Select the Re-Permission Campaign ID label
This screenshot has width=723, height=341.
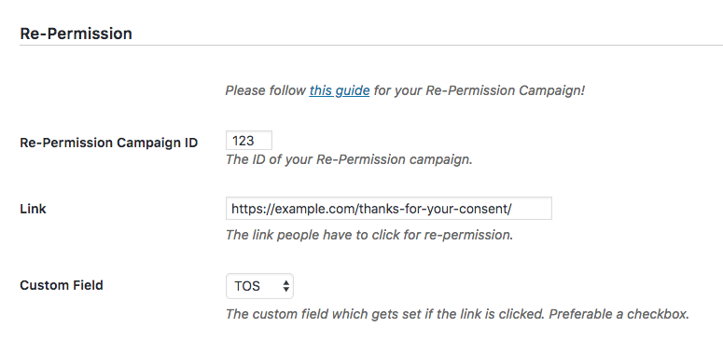tap(109, 143)
